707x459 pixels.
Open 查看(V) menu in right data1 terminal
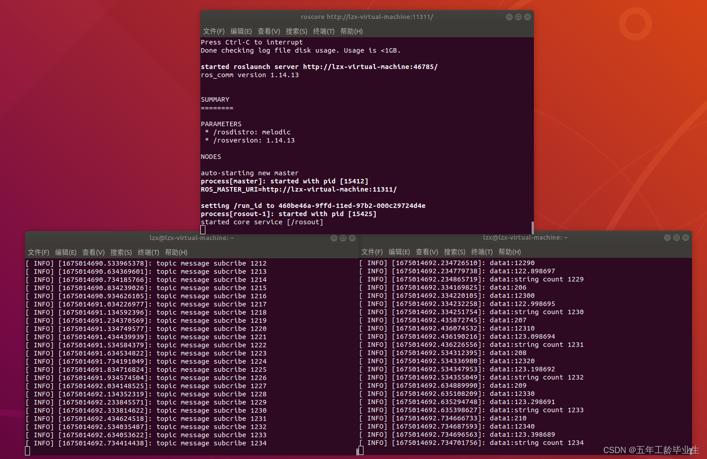coord(427,252)
